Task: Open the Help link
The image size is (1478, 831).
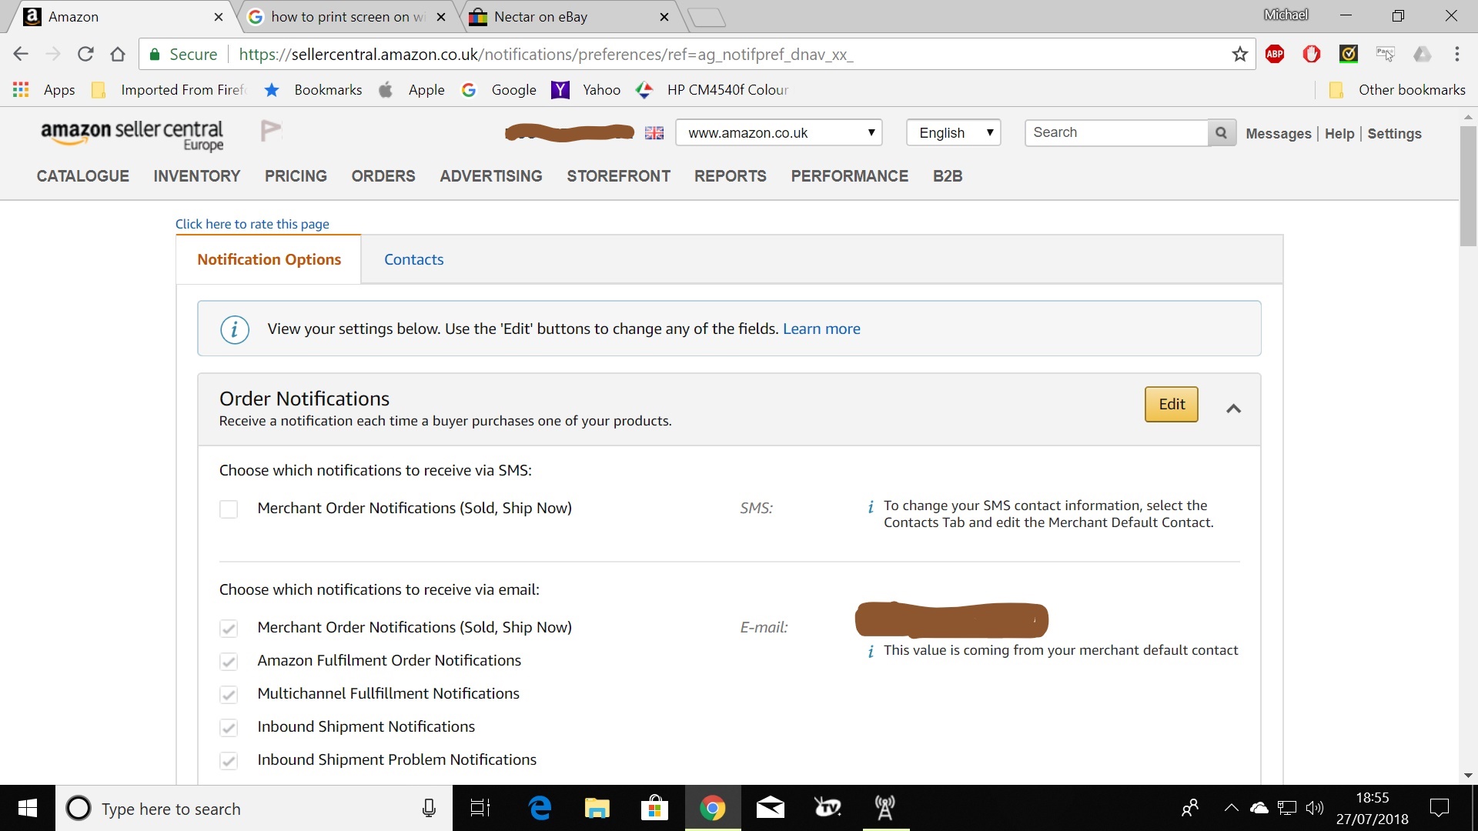Action: (1339, 134)
